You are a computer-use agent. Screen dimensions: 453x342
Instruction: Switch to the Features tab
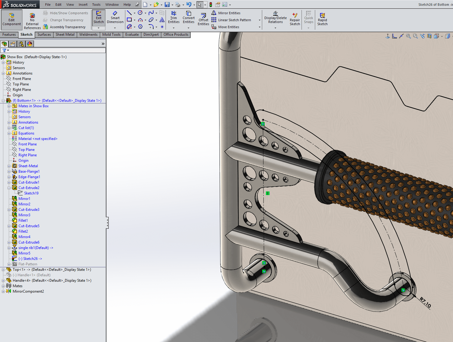coord(9,34)
